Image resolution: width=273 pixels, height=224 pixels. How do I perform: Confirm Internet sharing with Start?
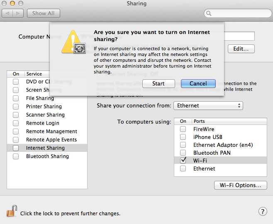tap(158, 83)
